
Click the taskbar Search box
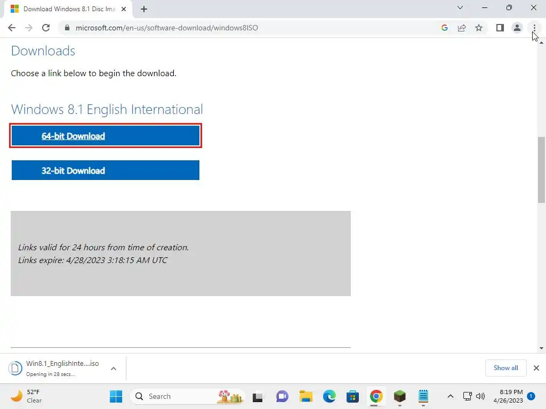pyautogui.click(x=188, y=396)
